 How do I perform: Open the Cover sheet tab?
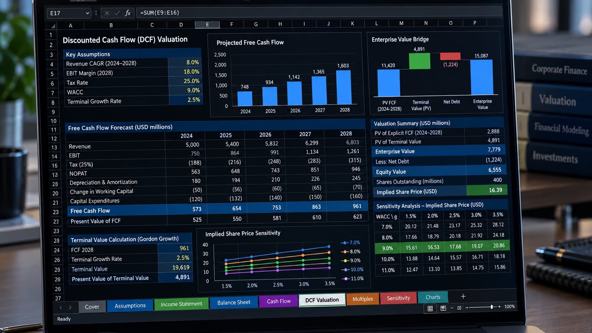click(x=92, y=307)
